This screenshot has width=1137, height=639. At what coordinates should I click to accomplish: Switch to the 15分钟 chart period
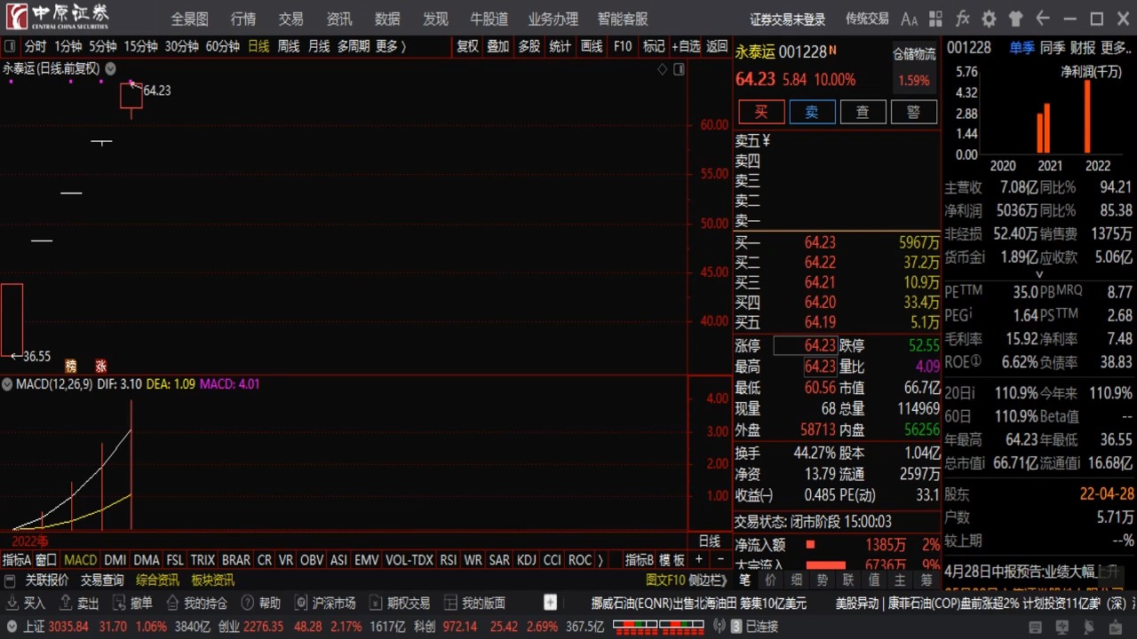click(x=141, y=46)
